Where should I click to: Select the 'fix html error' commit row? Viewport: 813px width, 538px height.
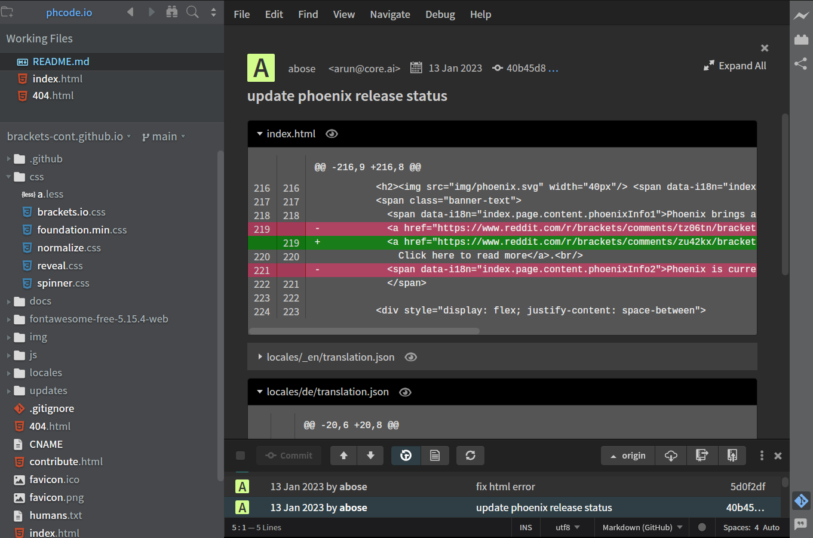pyautogui.click(x=505, y=487)
